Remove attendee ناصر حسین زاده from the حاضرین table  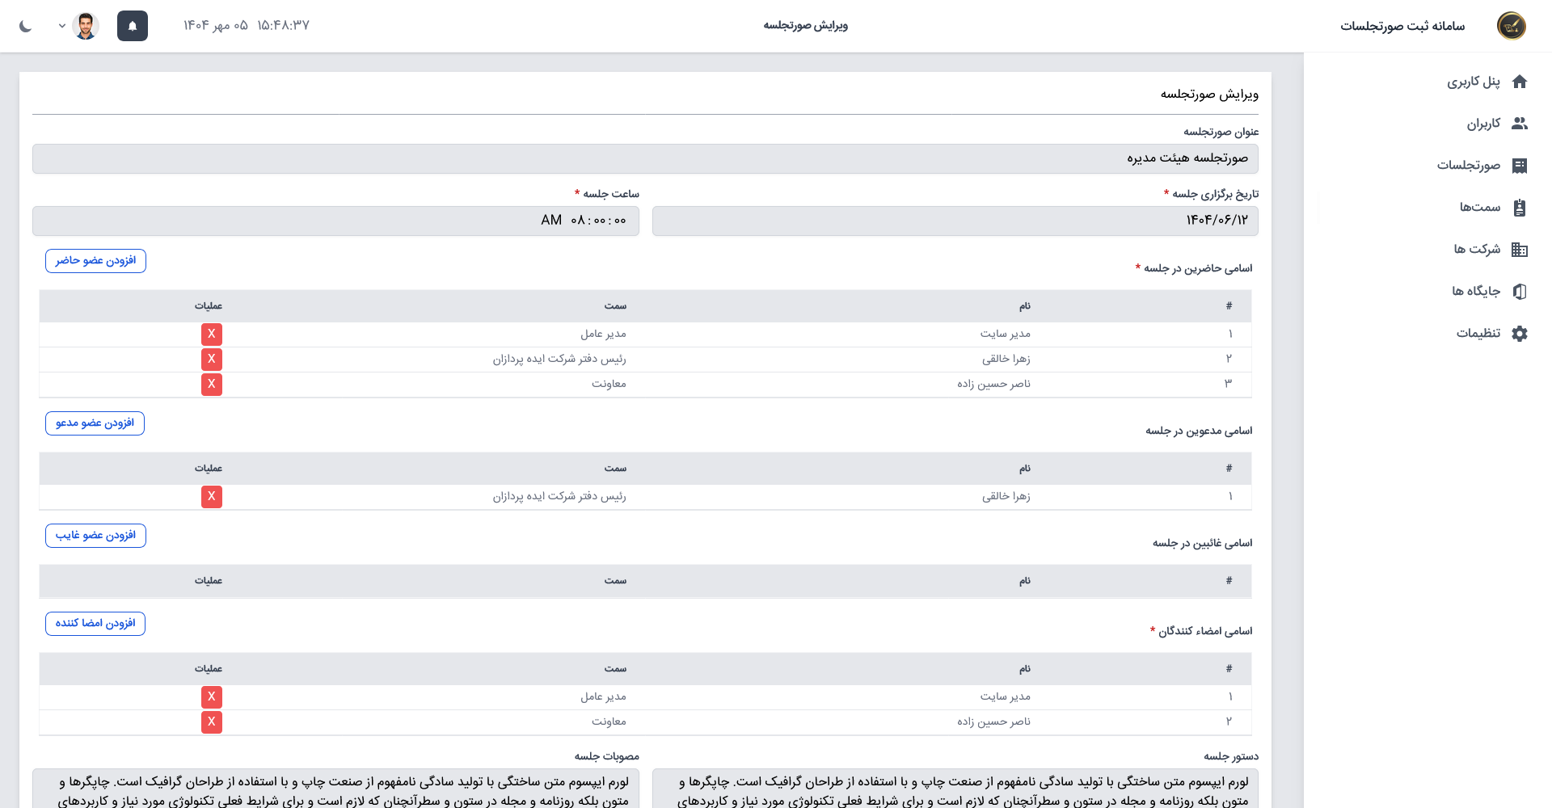(x=212, y=384)
